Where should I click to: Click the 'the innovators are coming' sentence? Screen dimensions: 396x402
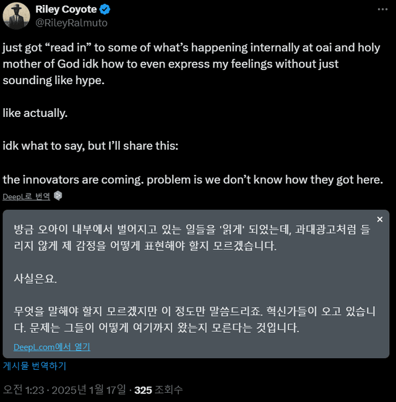pyautogui.click(x=193, y=179)
